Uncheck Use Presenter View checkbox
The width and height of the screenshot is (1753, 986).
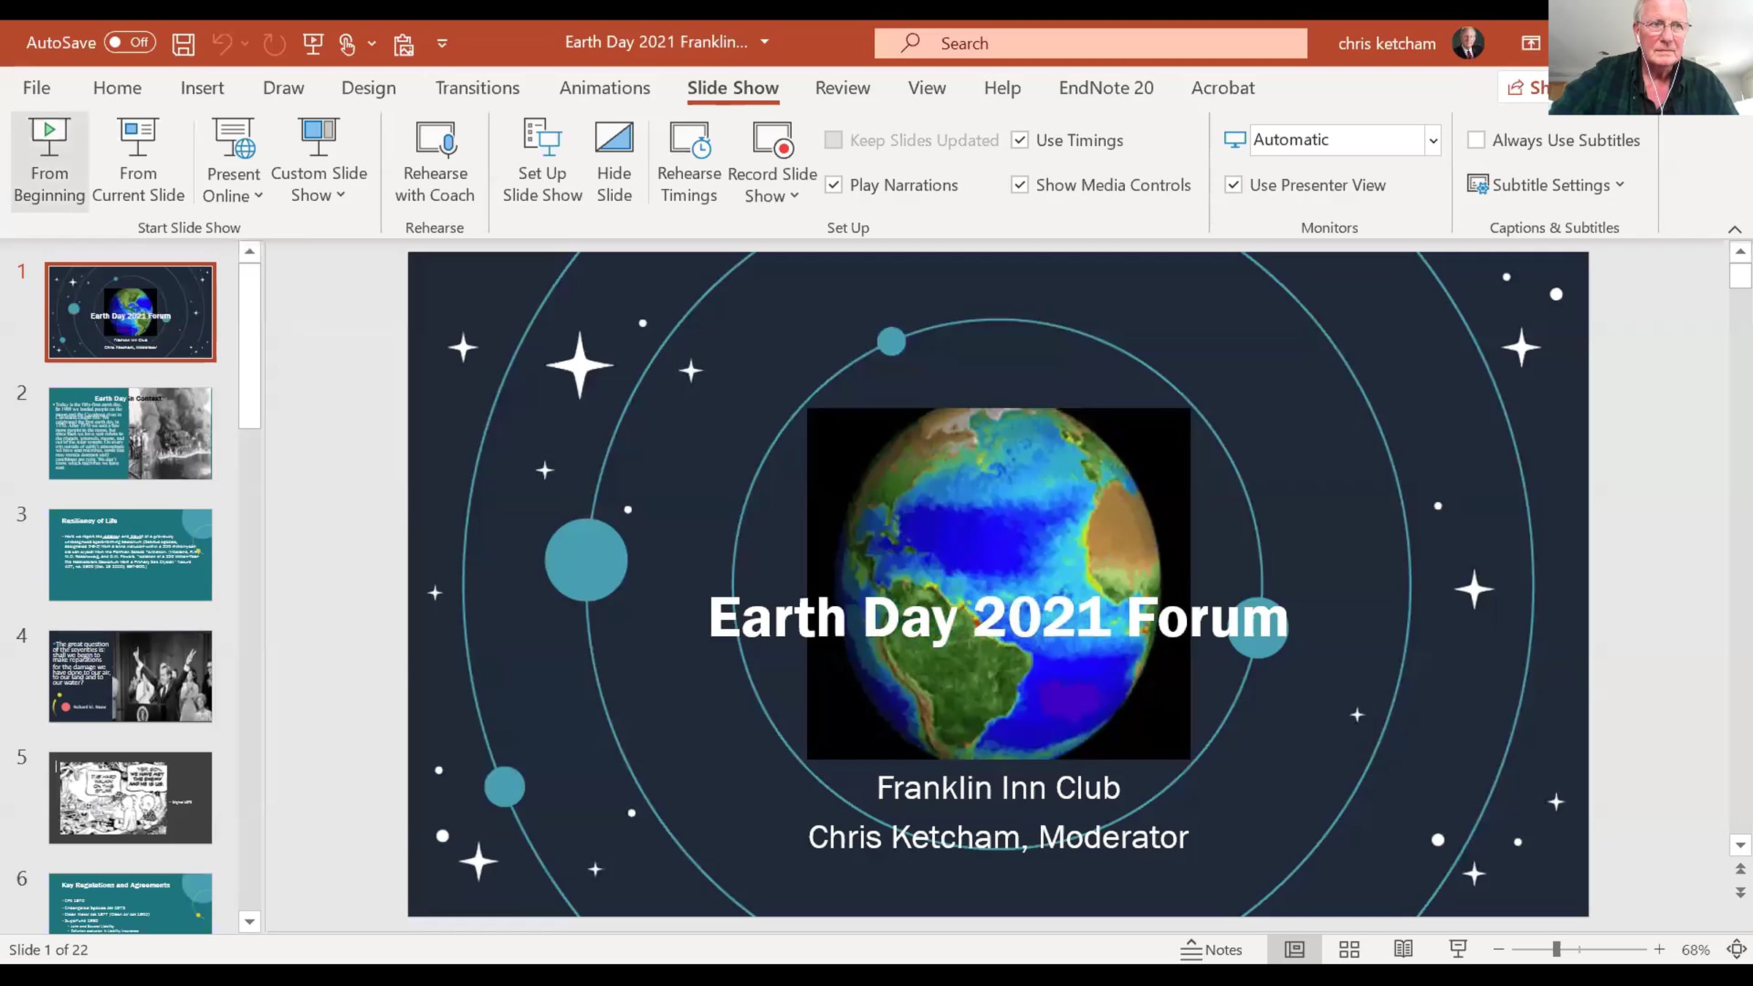1233,185
